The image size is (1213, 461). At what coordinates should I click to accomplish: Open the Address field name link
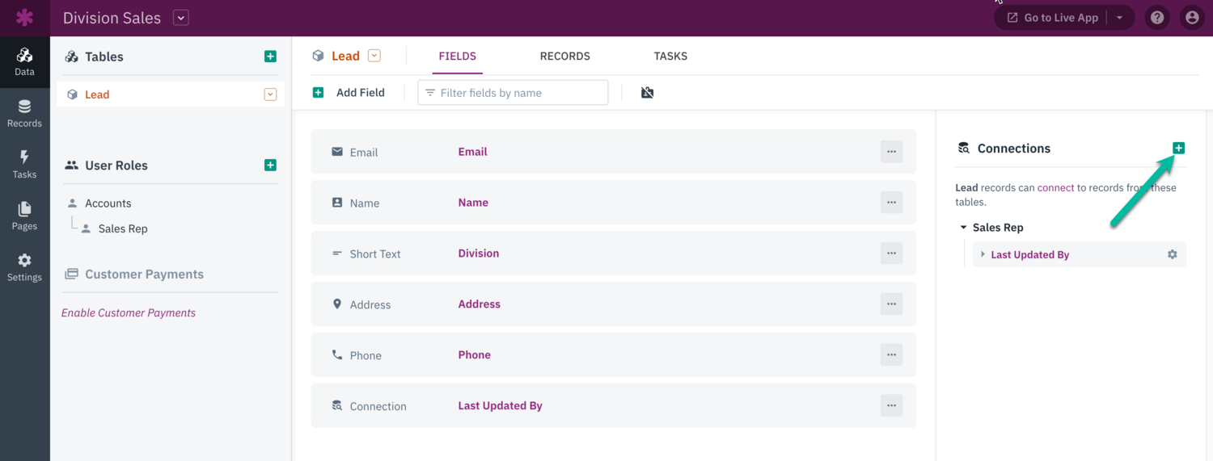[x=479, y=304]
